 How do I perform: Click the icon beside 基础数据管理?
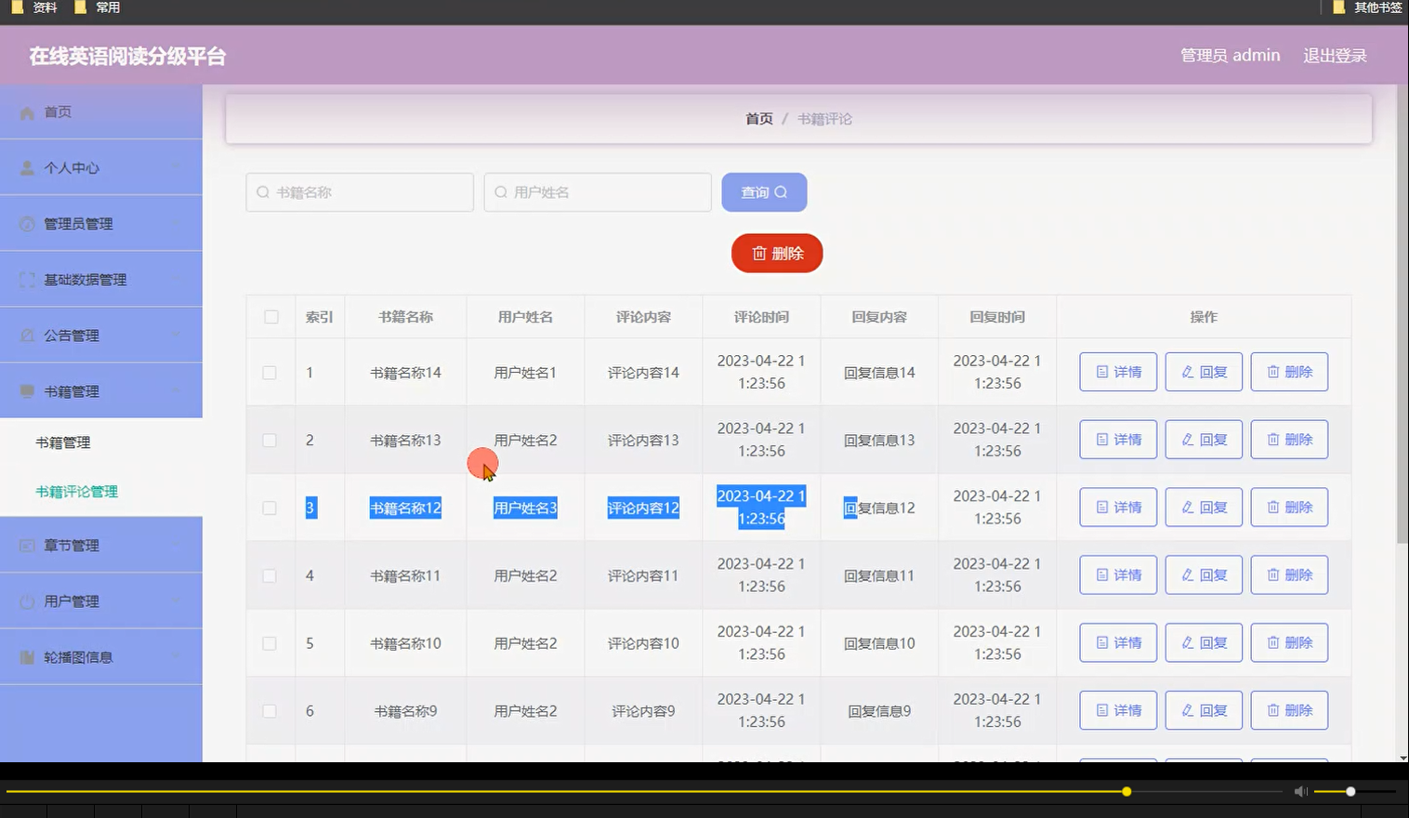[28, 280]
